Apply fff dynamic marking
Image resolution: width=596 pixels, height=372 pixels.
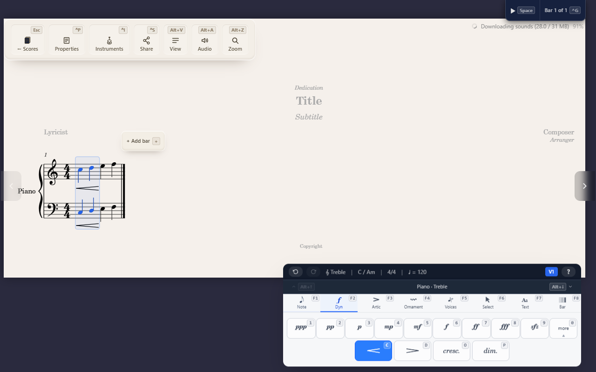506,328
